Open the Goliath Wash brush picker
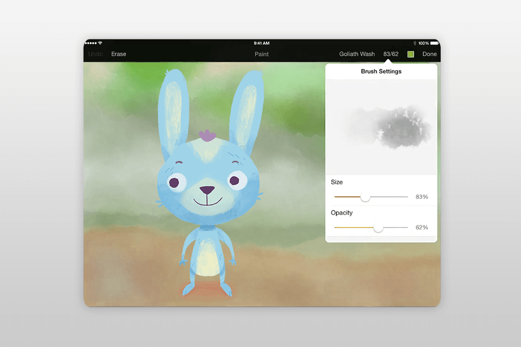521x347 pixels. click(x=357, y=54)
